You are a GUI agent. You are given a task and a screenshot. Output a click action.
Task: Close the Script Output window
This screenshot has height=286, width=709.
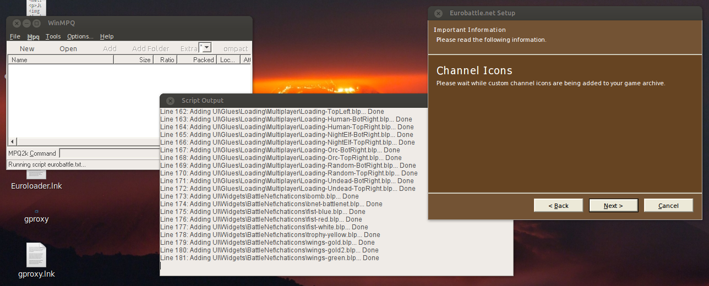170,101
